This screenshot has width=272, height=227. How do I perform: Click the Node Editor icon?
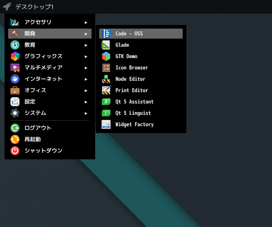click(x=106, y=79)
